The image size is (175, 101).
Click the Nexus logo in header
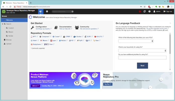point(4,11)
